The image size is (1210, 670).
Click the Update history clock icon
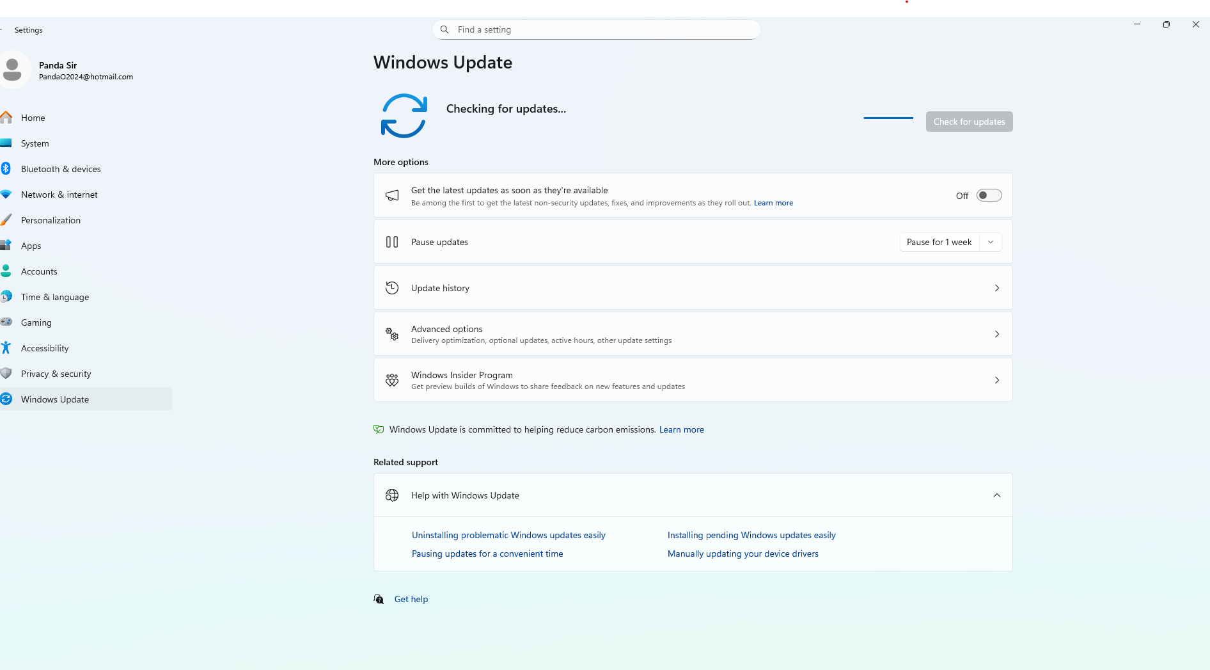[392, 288]
